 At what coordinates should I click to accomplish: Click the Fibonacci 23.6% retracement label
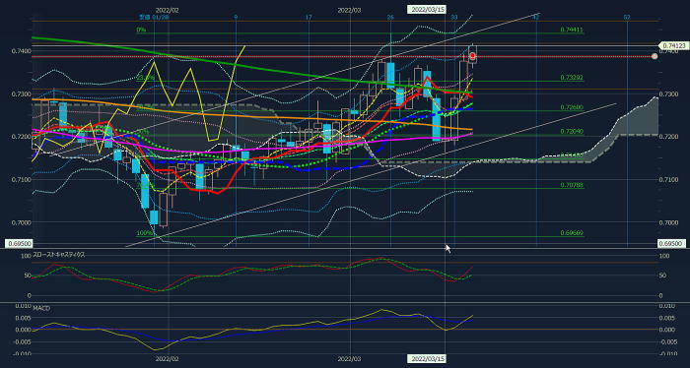point(146,78)
